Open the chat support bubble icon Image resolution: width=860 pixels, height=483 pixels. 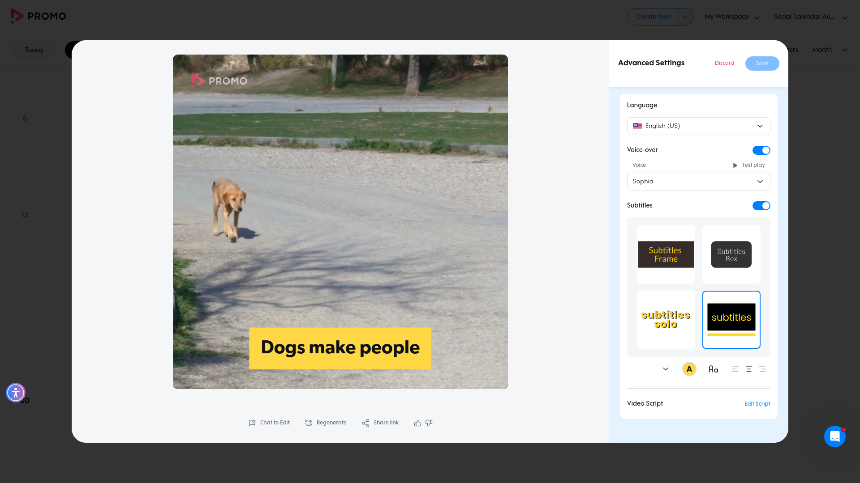click(834, 436)
